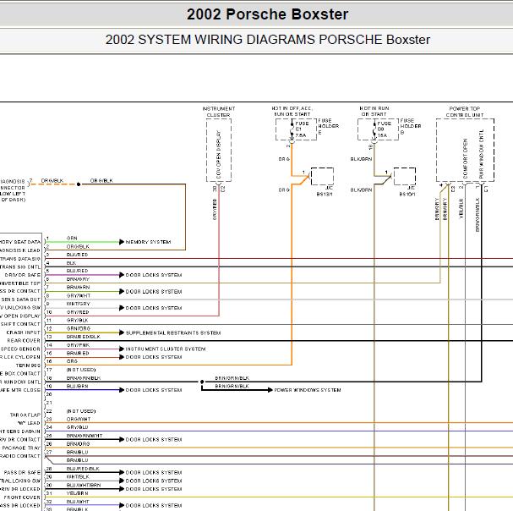
Task: Click the REAR COVER pin description
Action: point(24,341)
